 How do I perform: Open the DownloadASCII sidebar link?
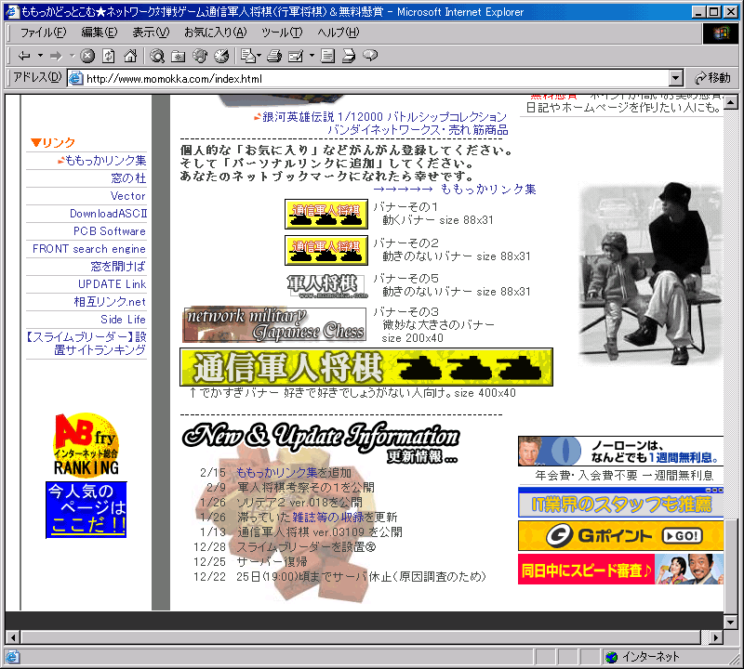click(108, 214)
